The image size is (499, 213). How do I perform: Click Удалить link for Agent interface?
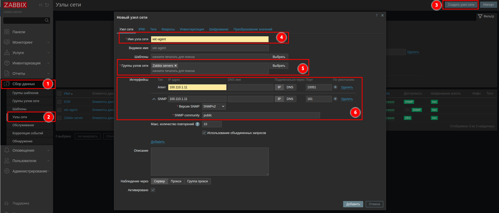pyautogui.click(x=347, y=87)
